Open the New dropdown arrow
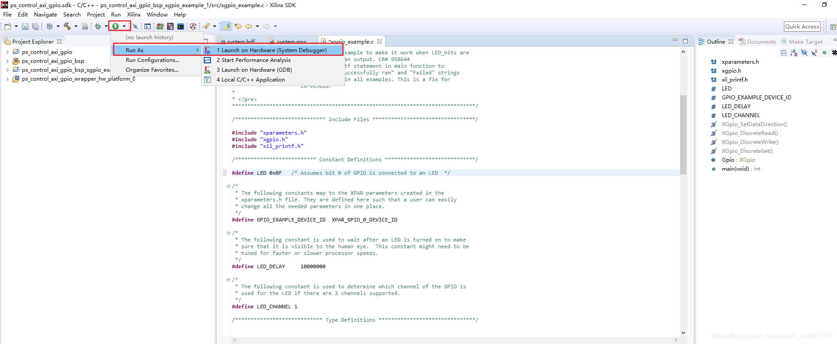Screen dimensions: 837x344 (x=16, y=26)
